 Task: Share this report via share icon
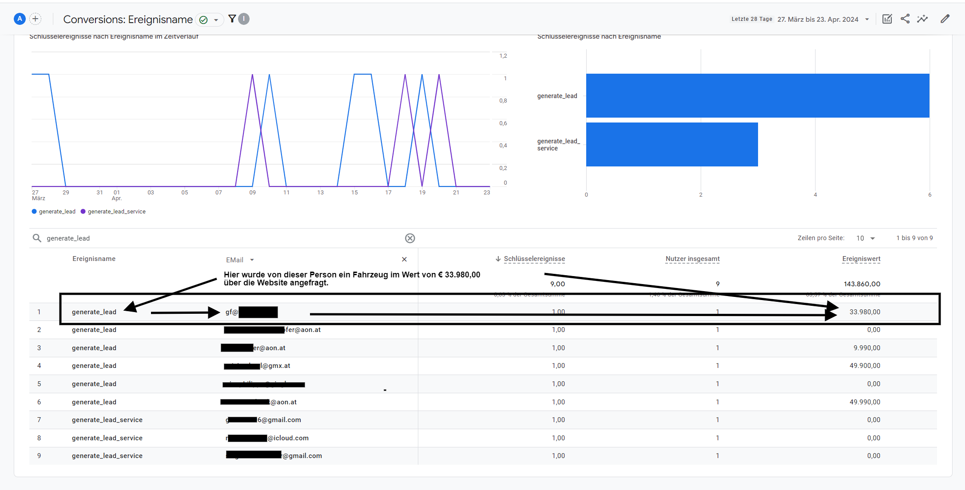click(x=905, y=19)
